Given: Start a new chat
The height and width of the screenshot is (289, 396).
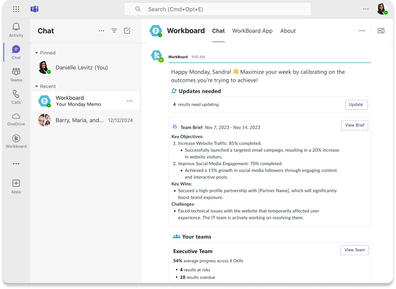Looking at the screenshot, I should point(127,31).
